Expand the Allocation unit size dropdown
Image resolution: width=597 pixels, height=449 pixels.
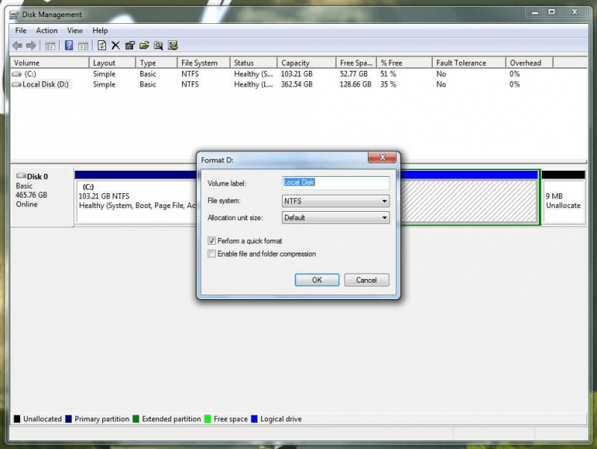point(336,218)
